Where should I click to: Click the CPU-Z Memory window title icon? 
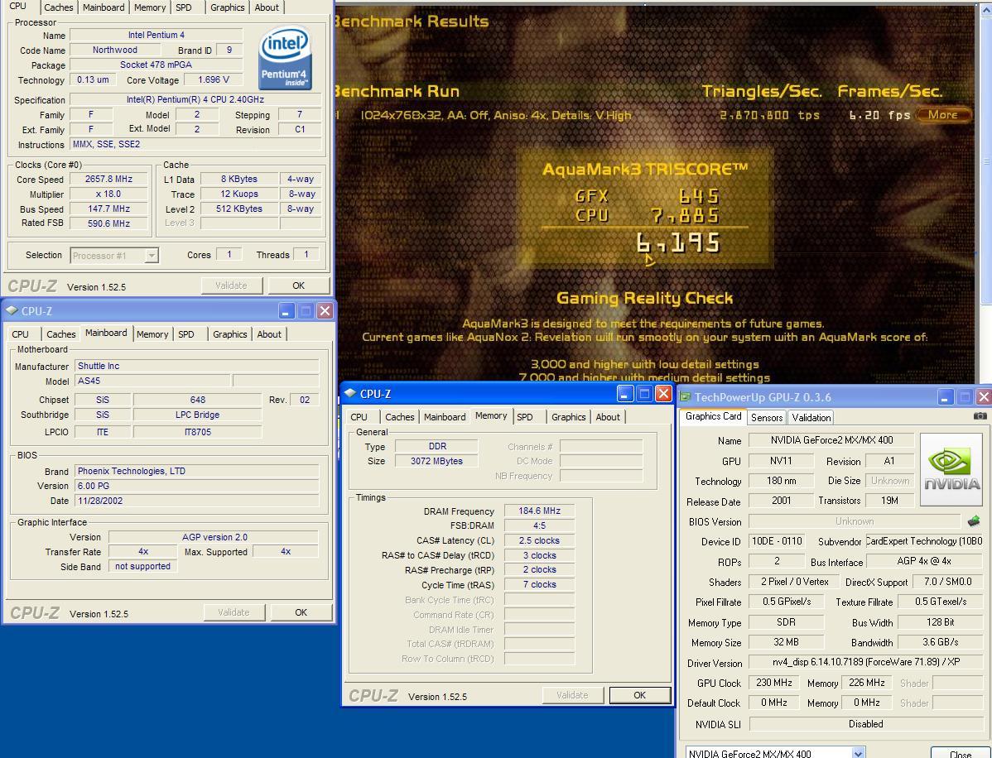tap(350, 393)
